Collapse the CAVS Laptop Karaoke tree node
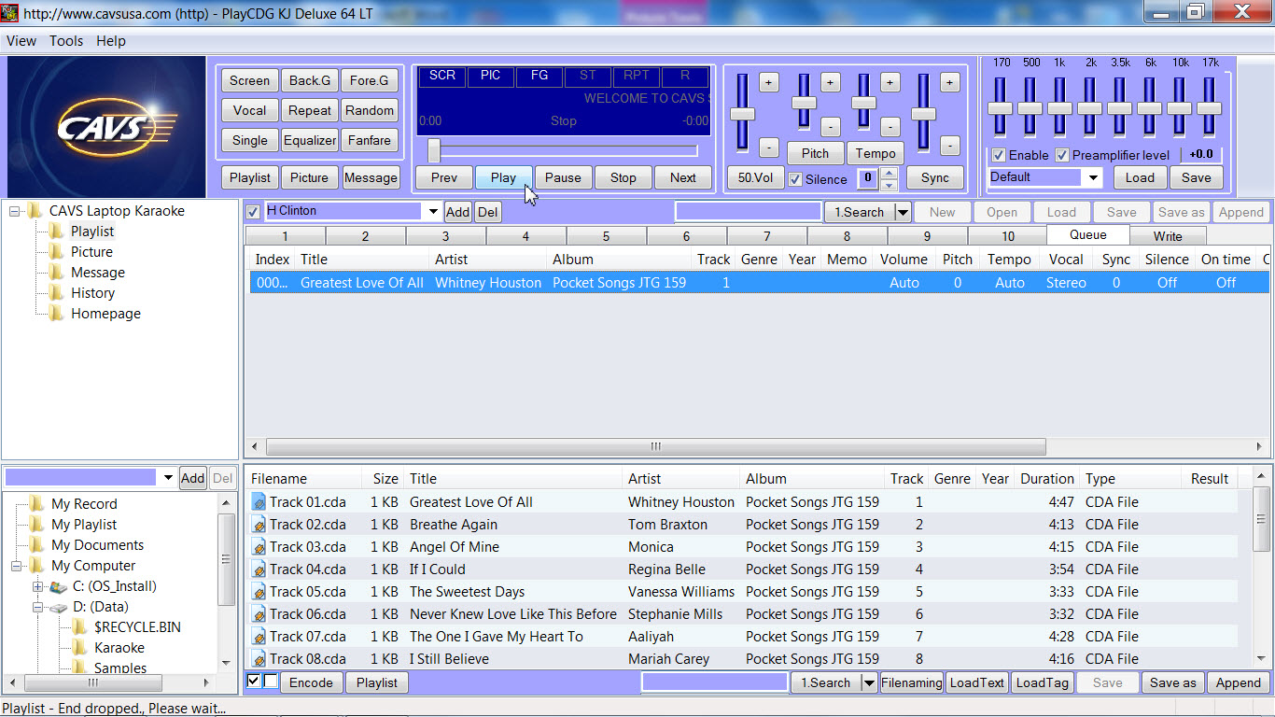This screenshot has width=1275, height=717. click(15, 211)
